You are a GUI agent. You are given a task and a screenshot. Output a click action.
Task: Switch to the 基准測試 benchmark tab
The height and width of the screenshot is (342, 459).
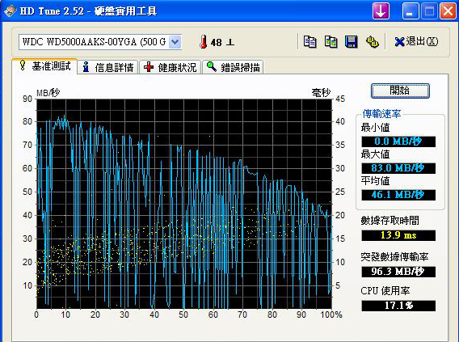click(44, 66)
